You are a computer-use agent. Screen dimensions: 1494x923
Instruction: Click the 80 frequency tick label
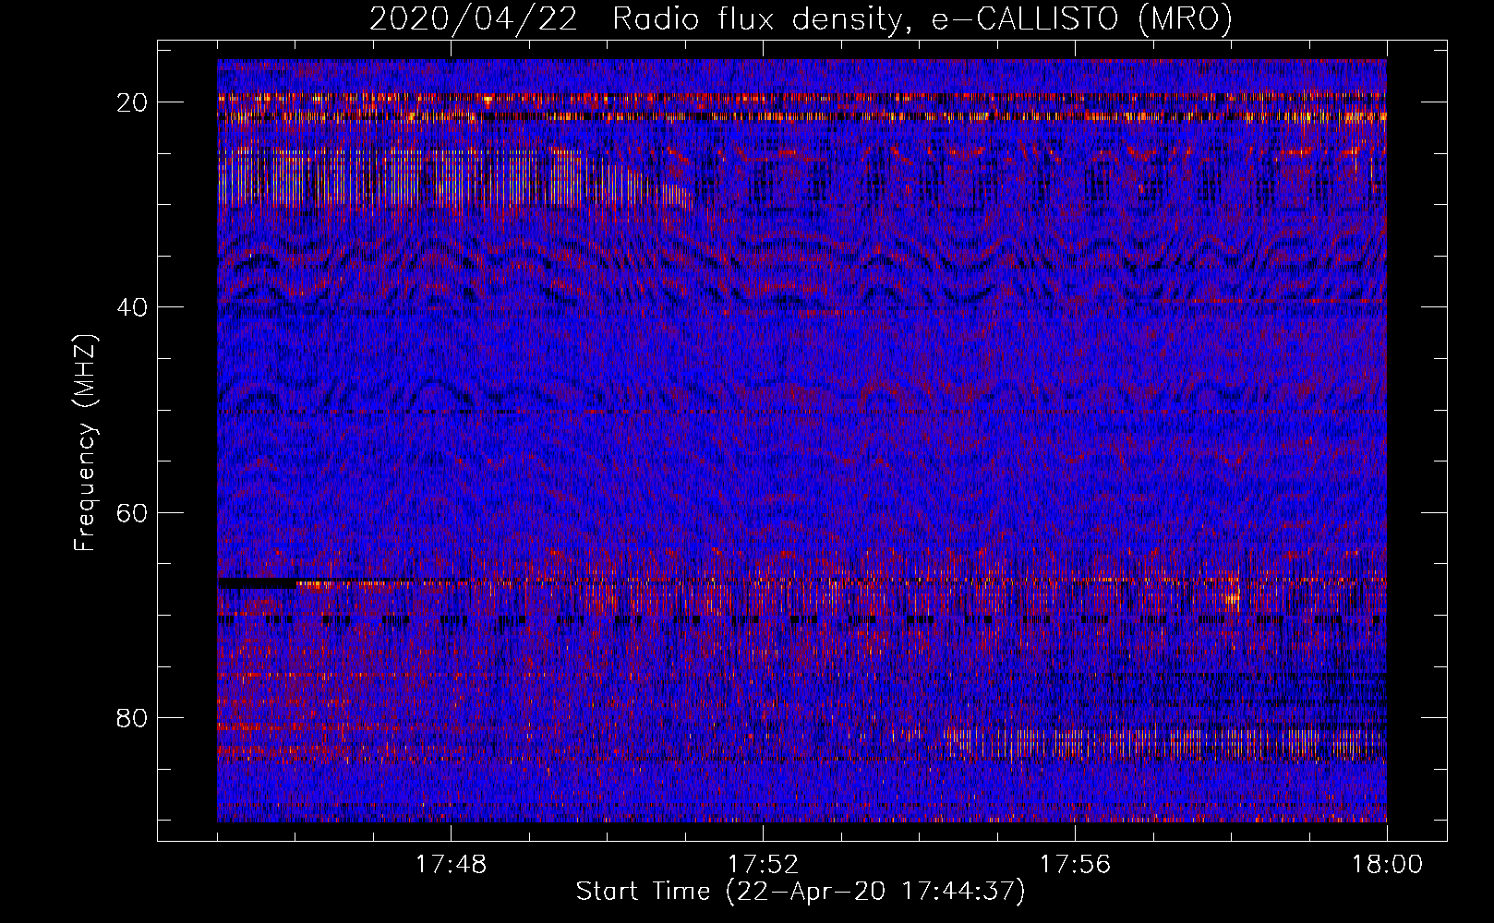coord(133,717)
